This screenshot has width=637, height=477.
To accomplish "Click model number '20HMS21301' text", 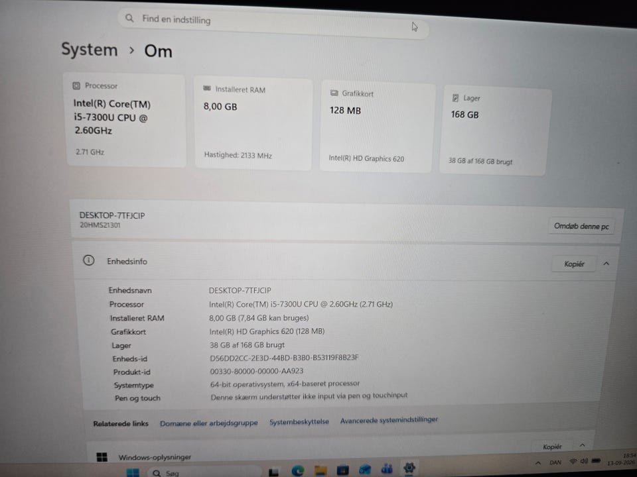I will pos(100,225).
